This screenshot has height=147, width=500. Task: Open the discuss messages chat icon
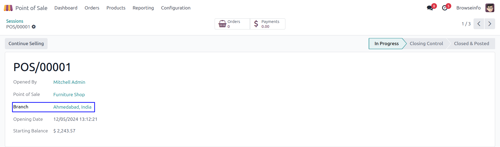[430, 8]
